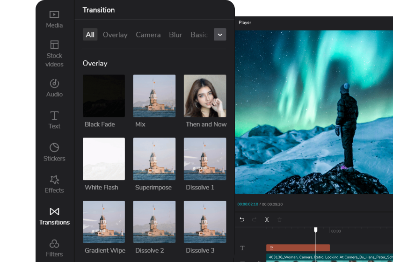Screen dimensions: 393x262
Task: Open the Stickers panel
Action: [54, 152]
